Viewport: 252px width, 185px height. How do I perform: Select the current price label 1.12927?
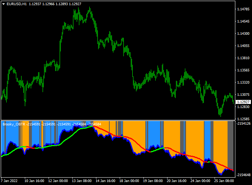pyautogui.click(x=243, y=102)
